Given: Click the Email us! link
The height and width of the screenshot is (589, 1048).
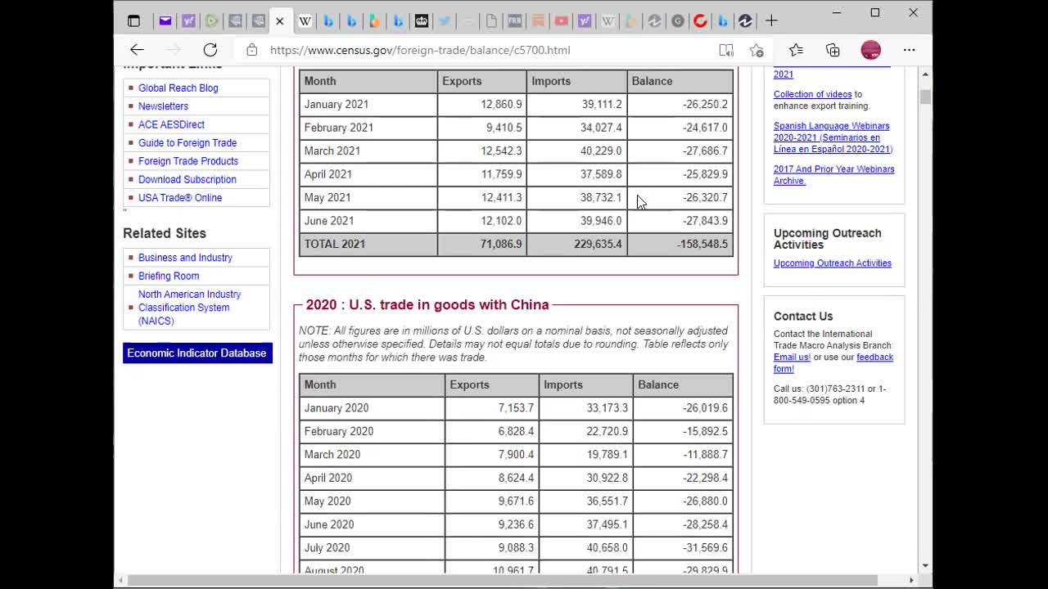Looking at the screenshot, I should pos(792,357).
